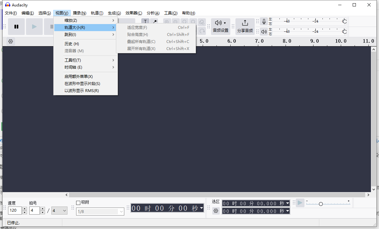Image resolution: width=379 pixels, height=229 pixels.
Task: Select the Selection (I-beam) tool
Action: (145, 21)
